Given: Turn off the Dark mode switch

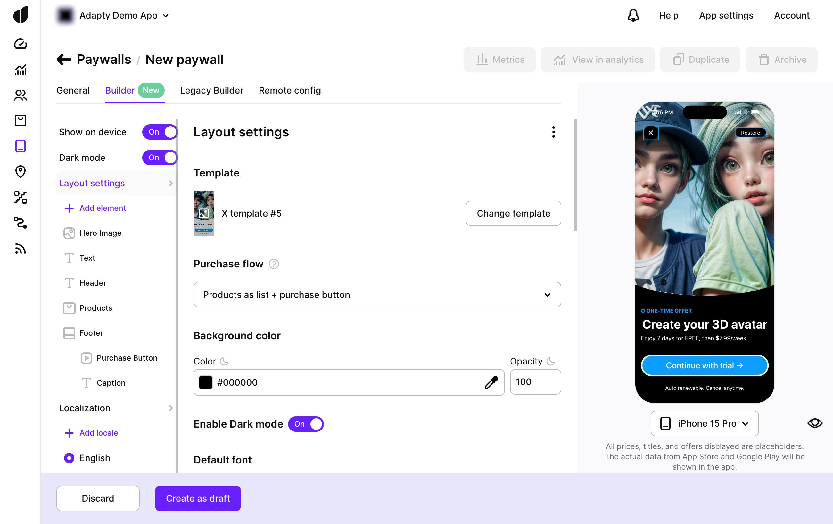Looking at the screenshot, I should (160, 157).
